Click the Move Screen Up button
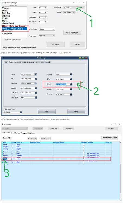123x203 pixels. [x=32, y=139]
